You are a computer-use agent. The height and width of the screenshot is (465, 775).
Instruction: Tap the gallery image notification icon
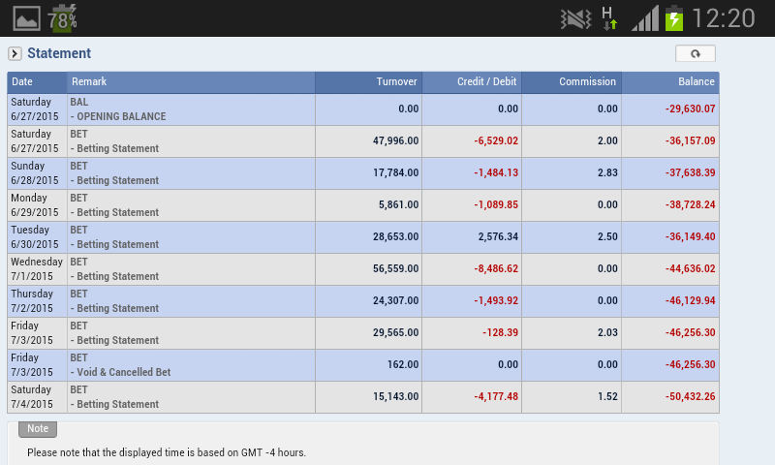(x=26, y=18)
